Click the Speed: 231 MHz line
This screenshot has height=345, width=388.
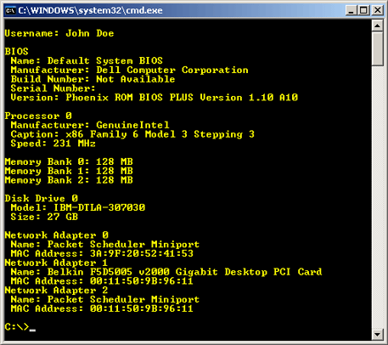coord(53,144)
